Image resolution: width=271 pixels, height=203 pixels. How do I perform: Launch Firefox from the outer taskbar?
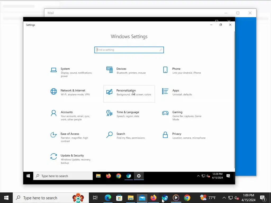153,198
